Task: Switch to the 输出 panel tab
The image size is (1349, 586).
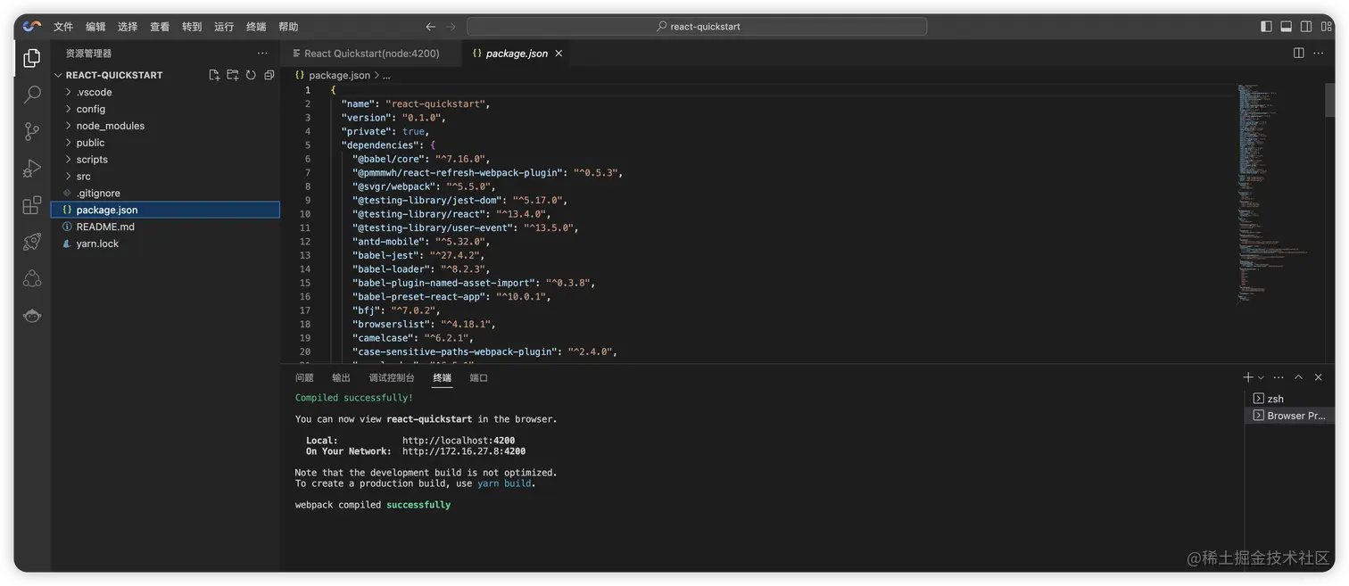Action: [x=341, y=377]
